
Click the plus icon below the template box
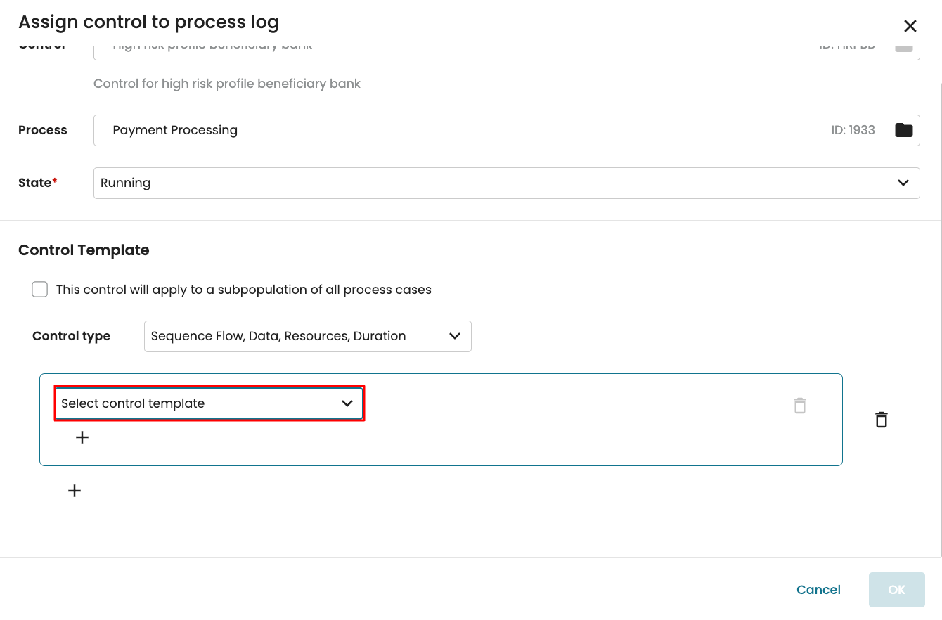(75, 491)
